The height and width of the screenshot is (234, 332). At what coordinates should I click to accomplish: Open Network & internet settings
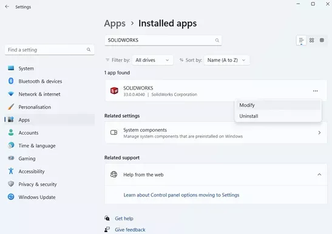pos(49,94)
